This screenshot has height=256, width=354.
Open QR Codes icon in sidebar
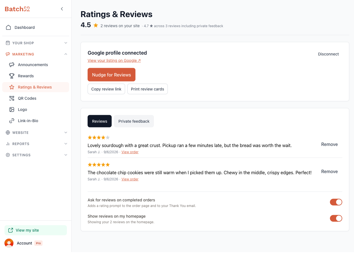click(x=12, y=98)
